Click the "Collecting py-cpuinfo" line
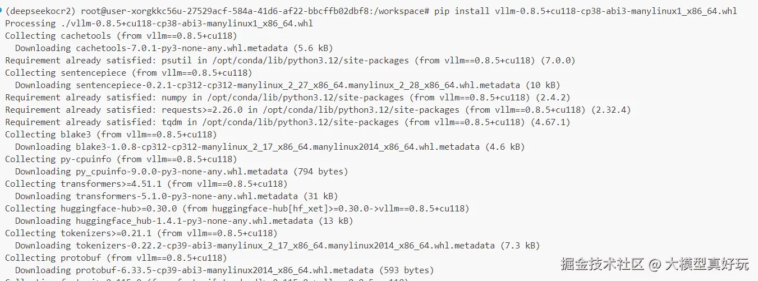The height and width of the screenshot is (281, 758). [121, 159]
